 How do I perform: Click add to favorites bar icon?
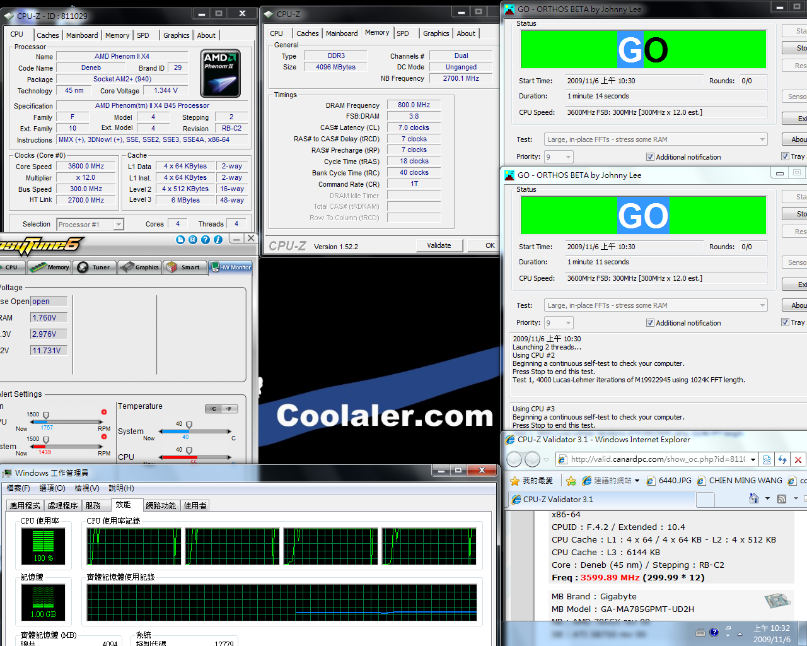571,481
